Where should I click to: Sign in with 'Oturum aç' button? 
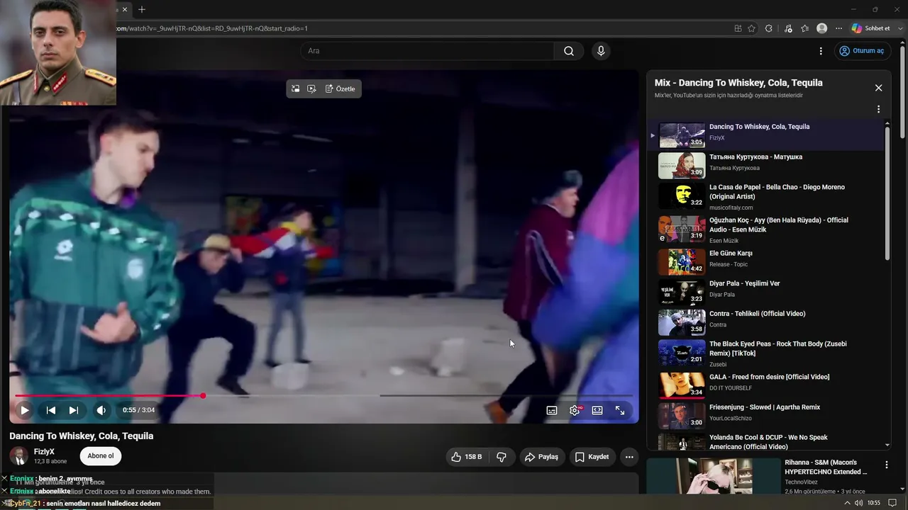tap(862, 51)
